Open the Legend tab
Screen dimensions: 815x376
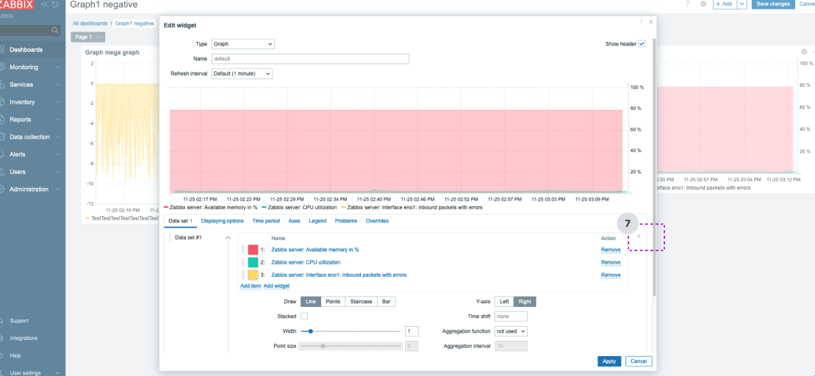pos(317,221)
